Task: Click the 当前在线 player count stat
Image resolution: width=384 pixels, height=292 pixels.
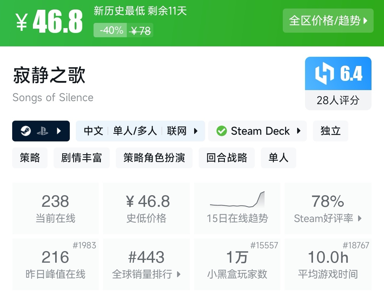Action: click(x=55, y=209)
